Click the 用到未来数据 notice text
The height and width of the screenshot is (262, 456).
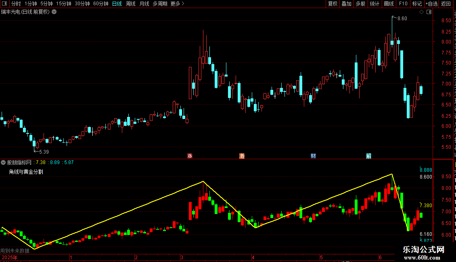tap(15, 251)
